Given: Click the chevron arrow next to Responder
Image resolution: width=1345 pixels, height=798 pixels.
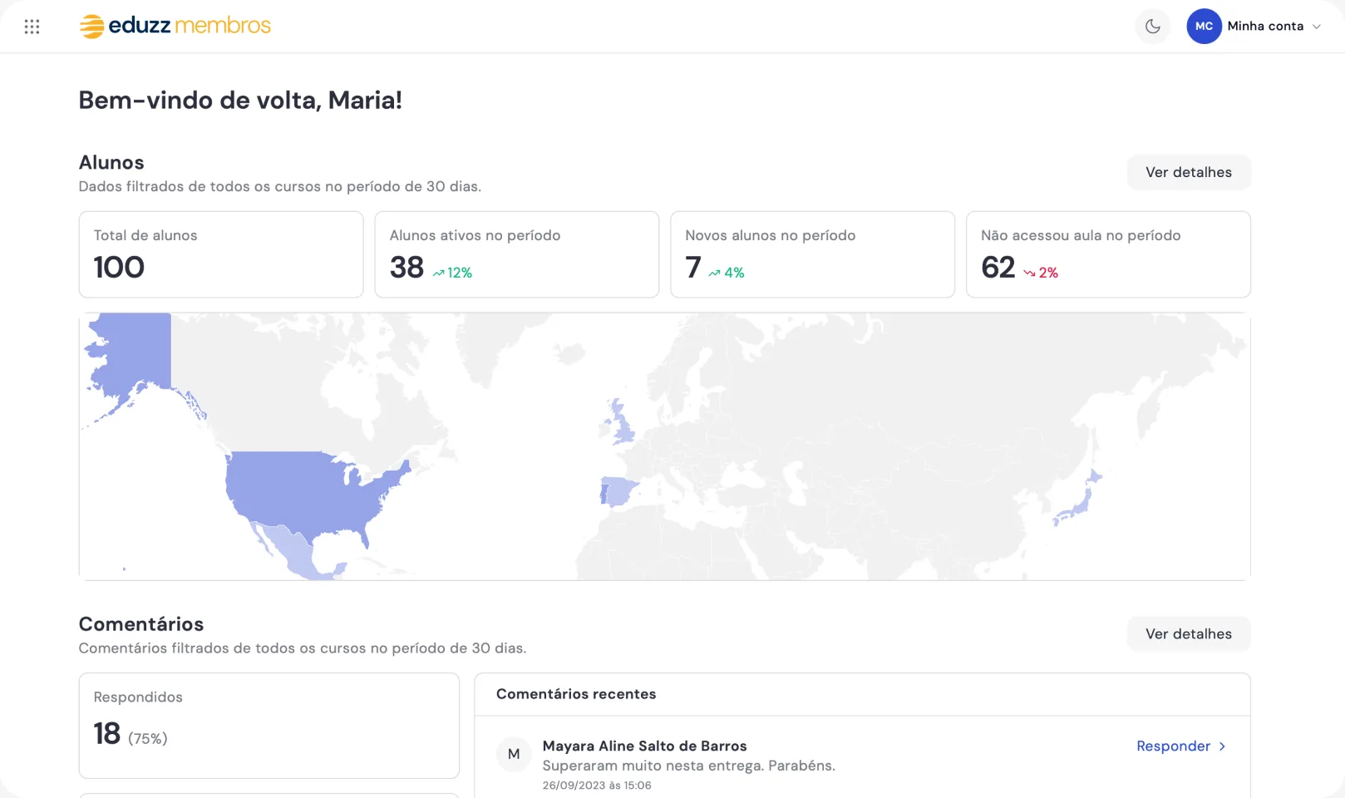Looking at the screenshot, I should click(1222, 746).
